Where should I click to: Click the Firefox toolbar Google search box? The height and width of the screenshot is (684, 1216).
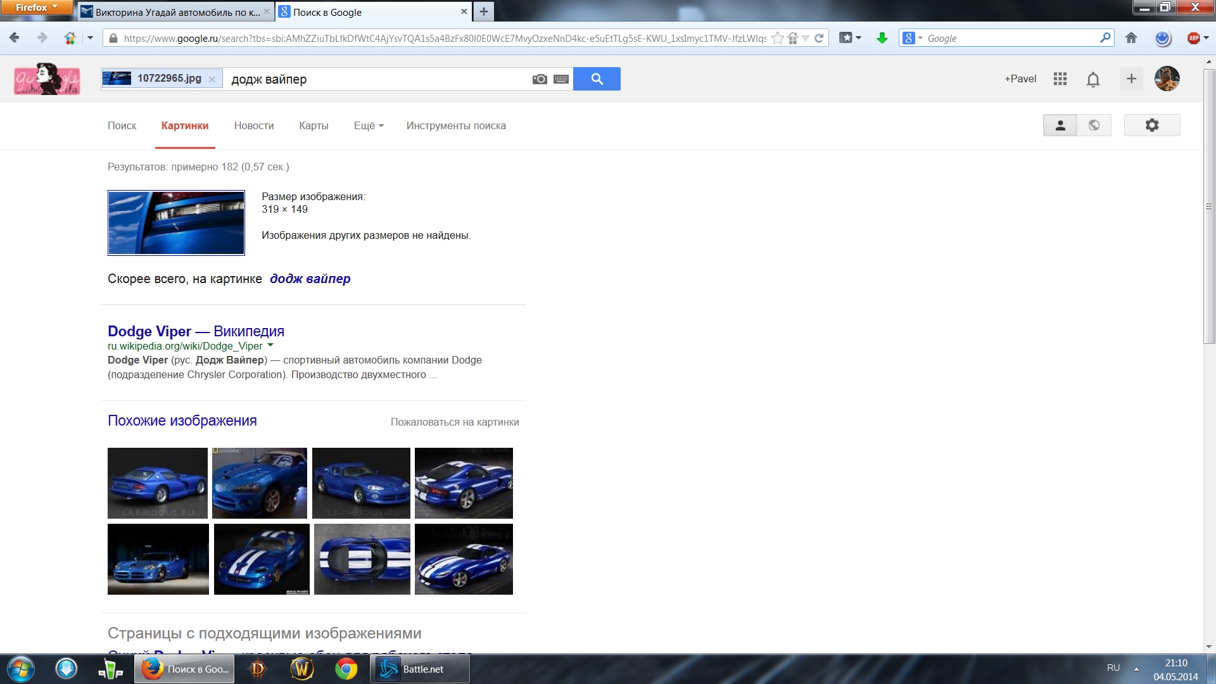tap(1012, 38)
